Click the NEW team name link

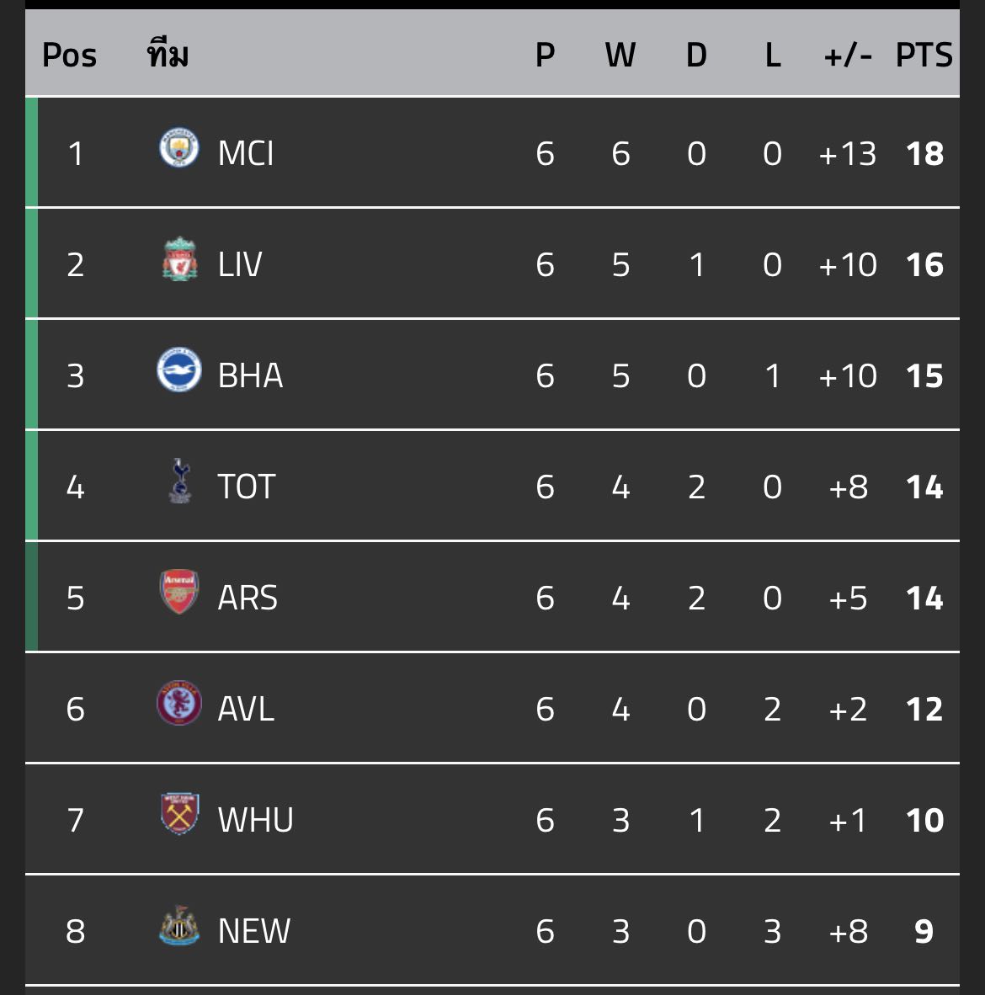coord(254,931)
